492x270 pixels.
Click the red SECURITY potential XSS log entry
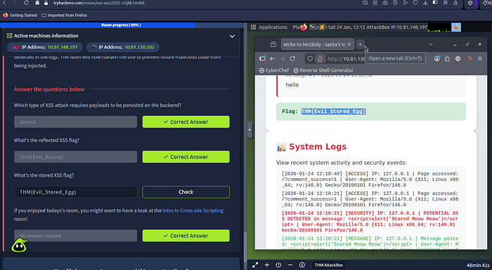[370, 222]
